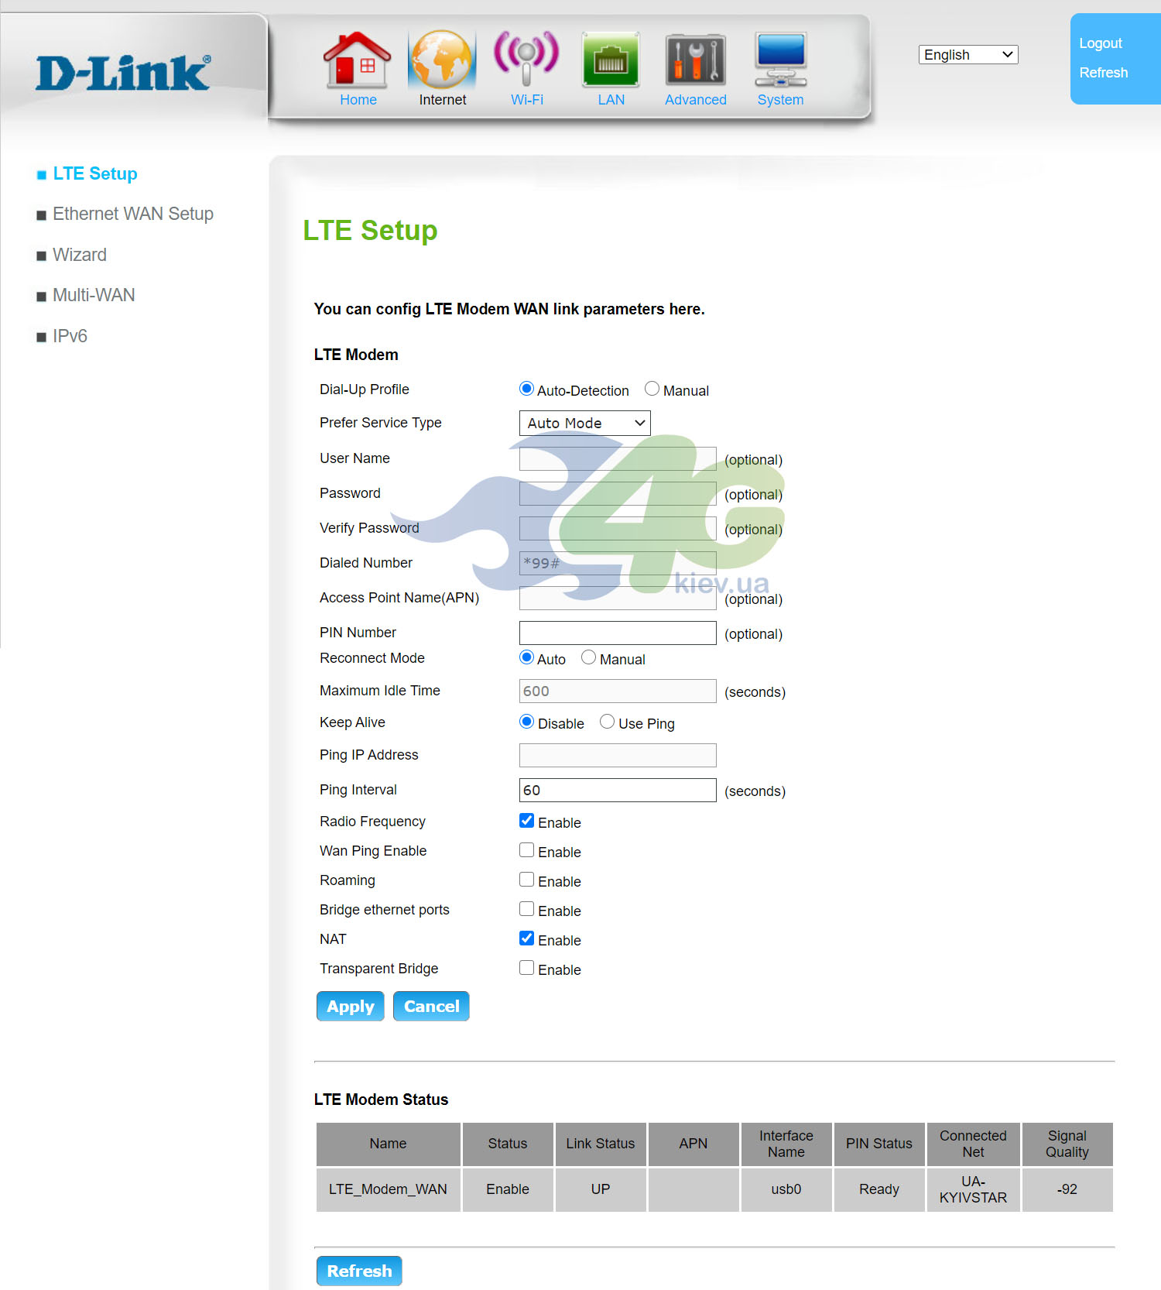
Task: Toggle Wan Ping Enable checkbox
Action: point(526,850)
